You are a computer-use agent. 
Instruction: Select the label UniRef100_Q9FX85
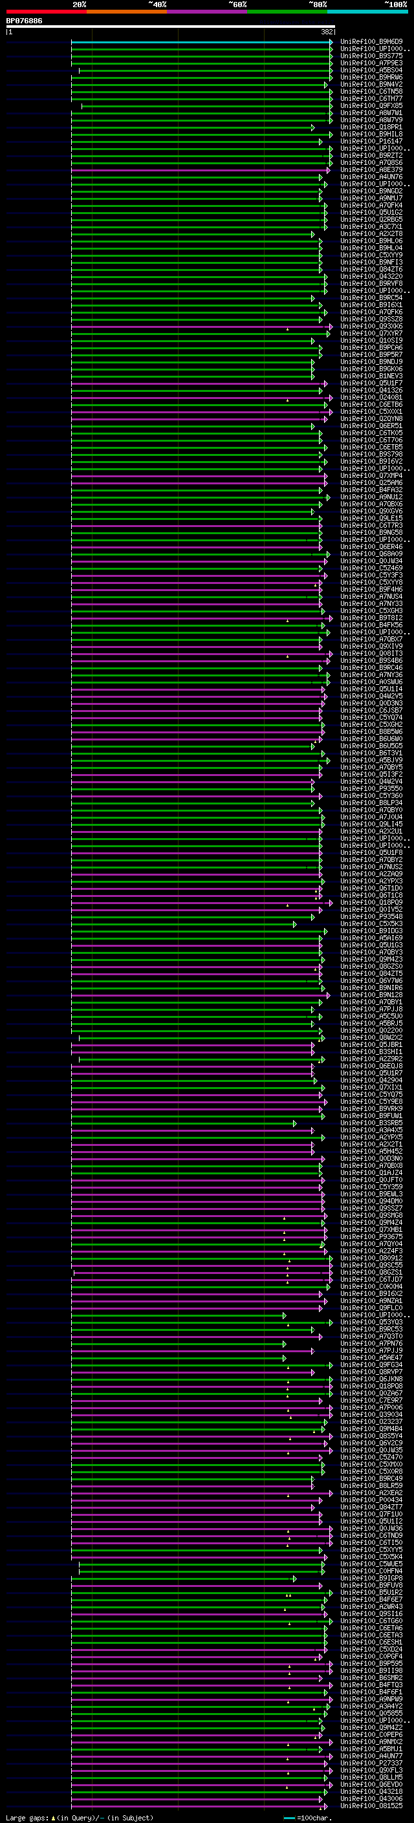tap(371, 105)
